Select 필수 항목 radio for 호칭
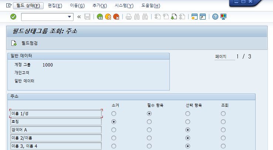 tap(149, 122)
